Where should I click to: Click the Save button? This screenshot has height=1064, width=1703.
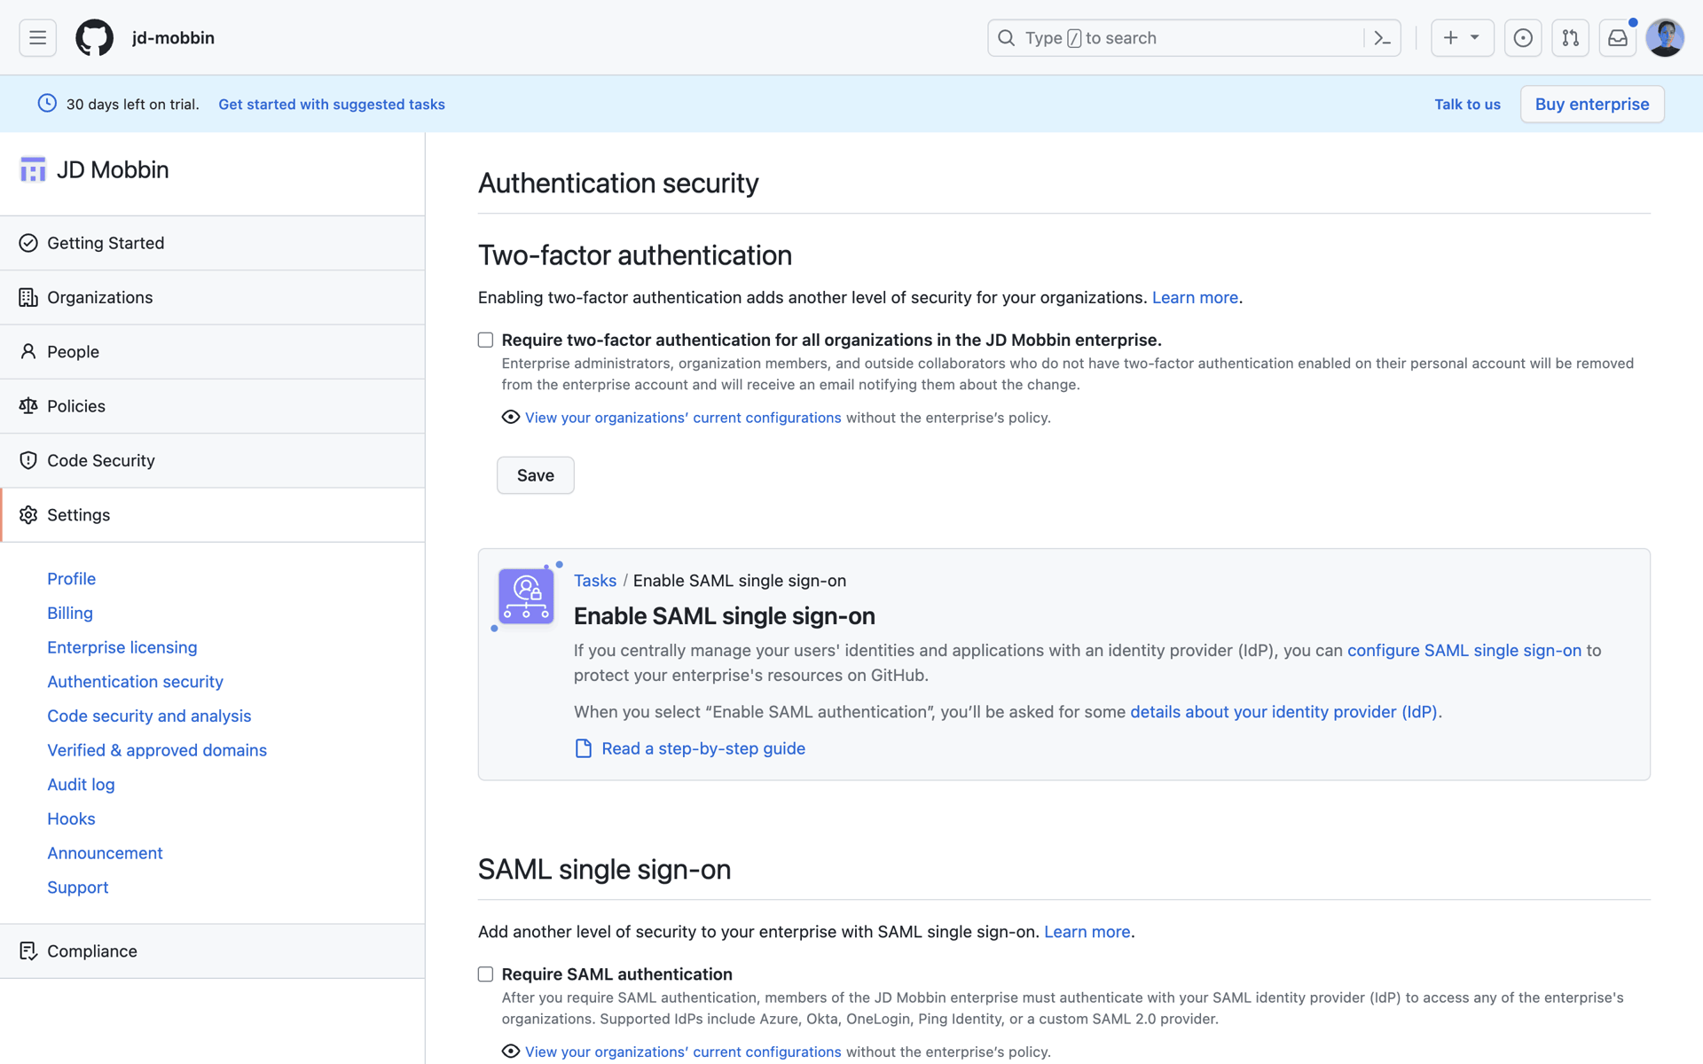point(535,475)
